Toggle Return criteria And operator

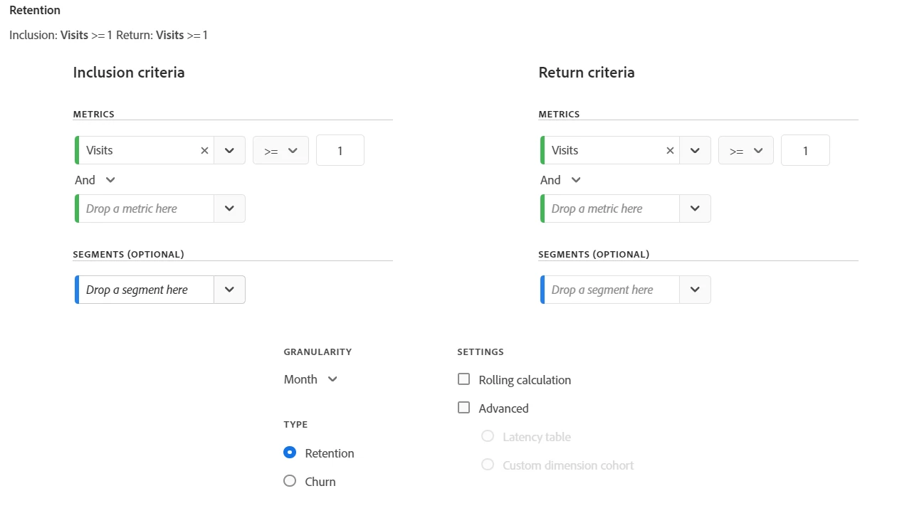561,180
